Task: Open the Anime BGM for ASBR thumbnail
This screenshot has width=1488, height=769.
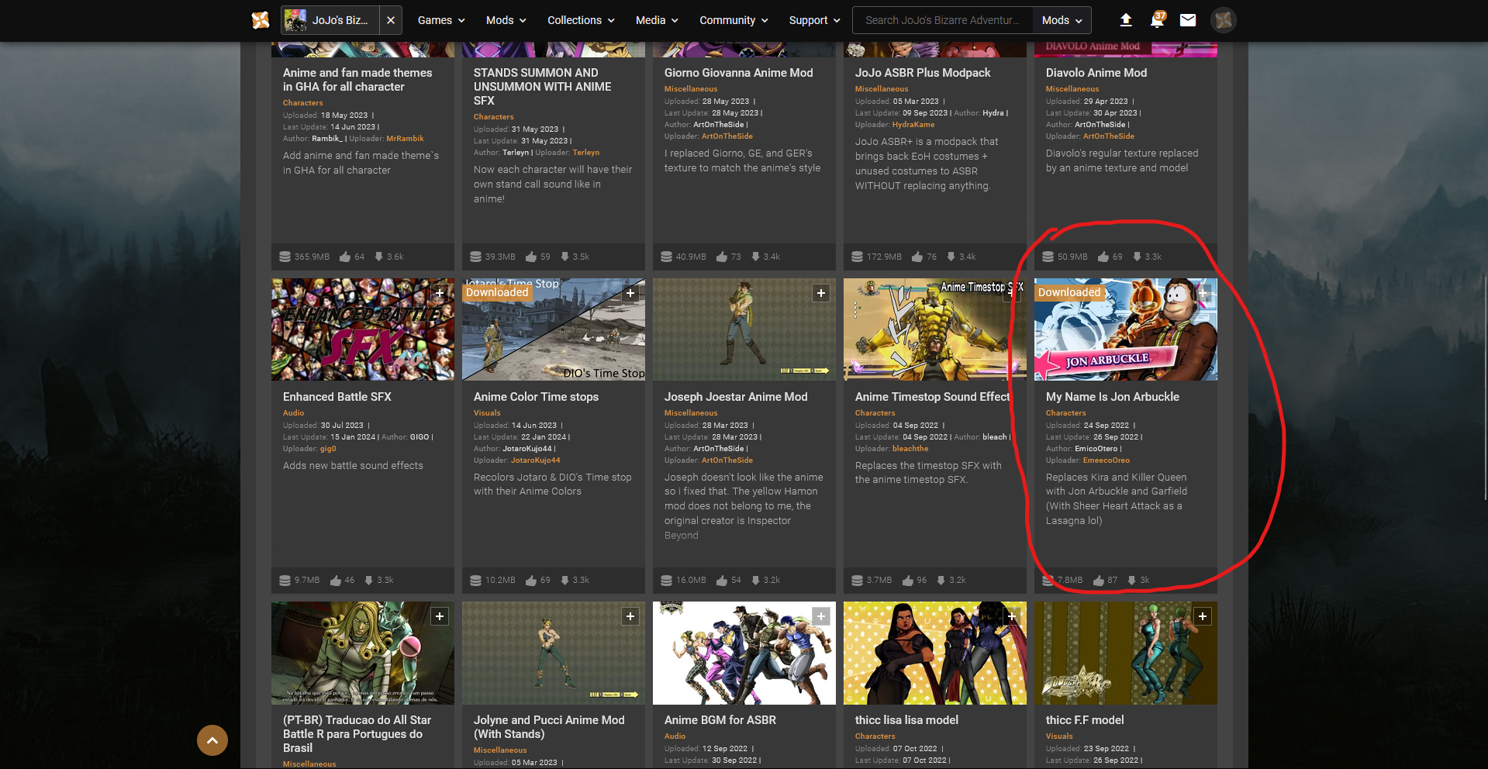Action: tap(744, 653)
